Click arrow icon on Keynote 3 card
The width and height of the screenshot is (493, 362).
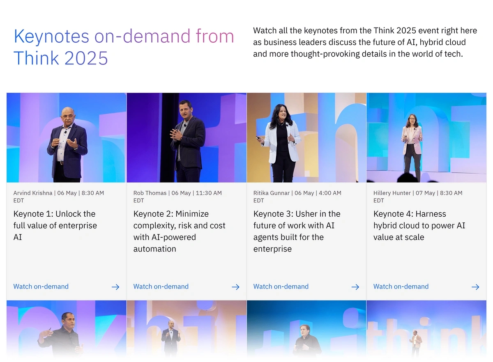(x=355, y=287)
